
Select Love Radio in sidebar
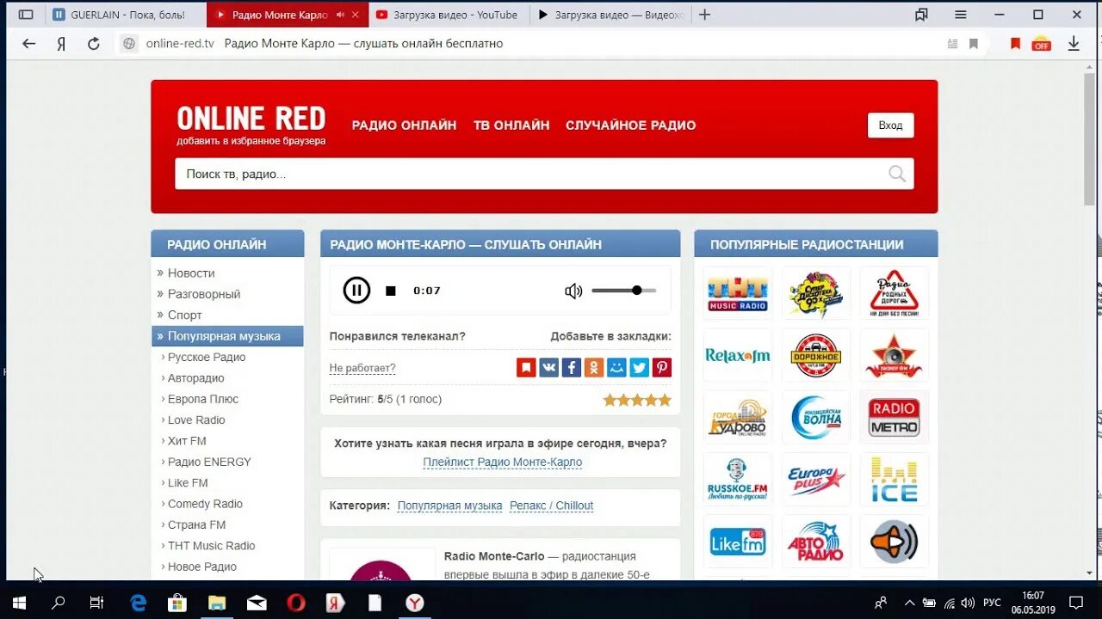coord(196,420)
